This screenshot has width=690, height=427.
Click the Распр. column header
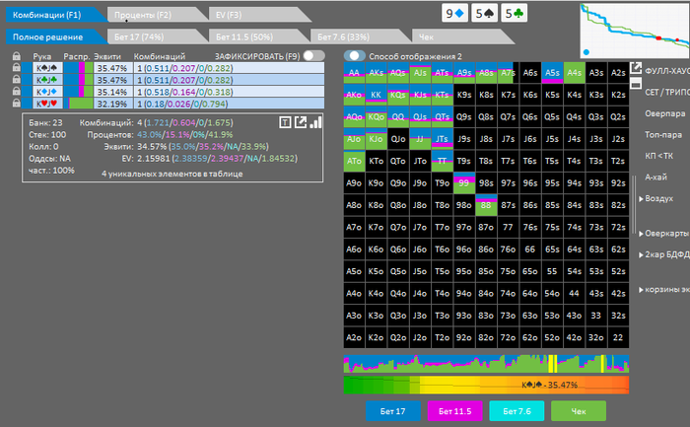77,56
